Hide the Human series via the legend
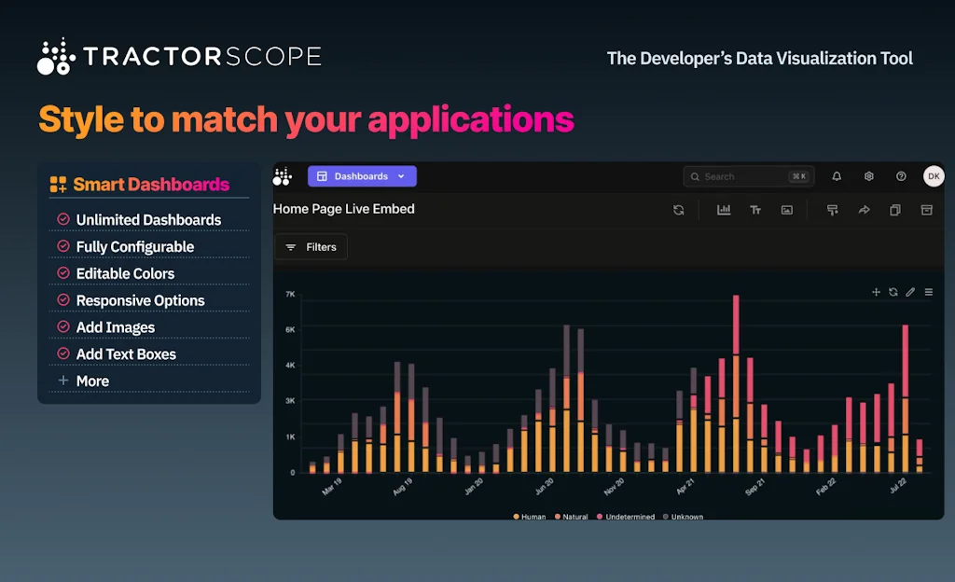This screenshot has width=955, height=582. (x=531, y=516)
